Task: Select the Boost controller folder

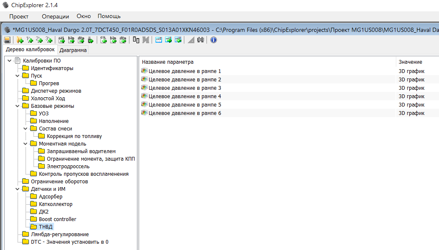Action: click(x=57, y=219)
